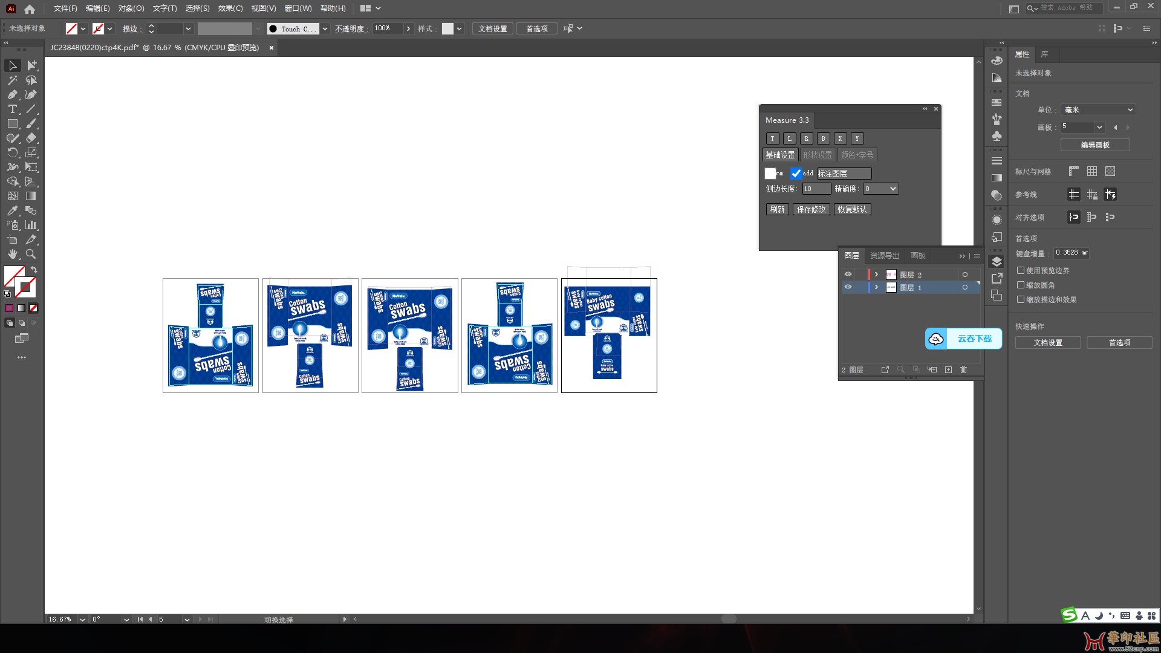Click the 侧边长度 input field
The width and height of the screenshot is (1161, 653).
coord(816,189)
